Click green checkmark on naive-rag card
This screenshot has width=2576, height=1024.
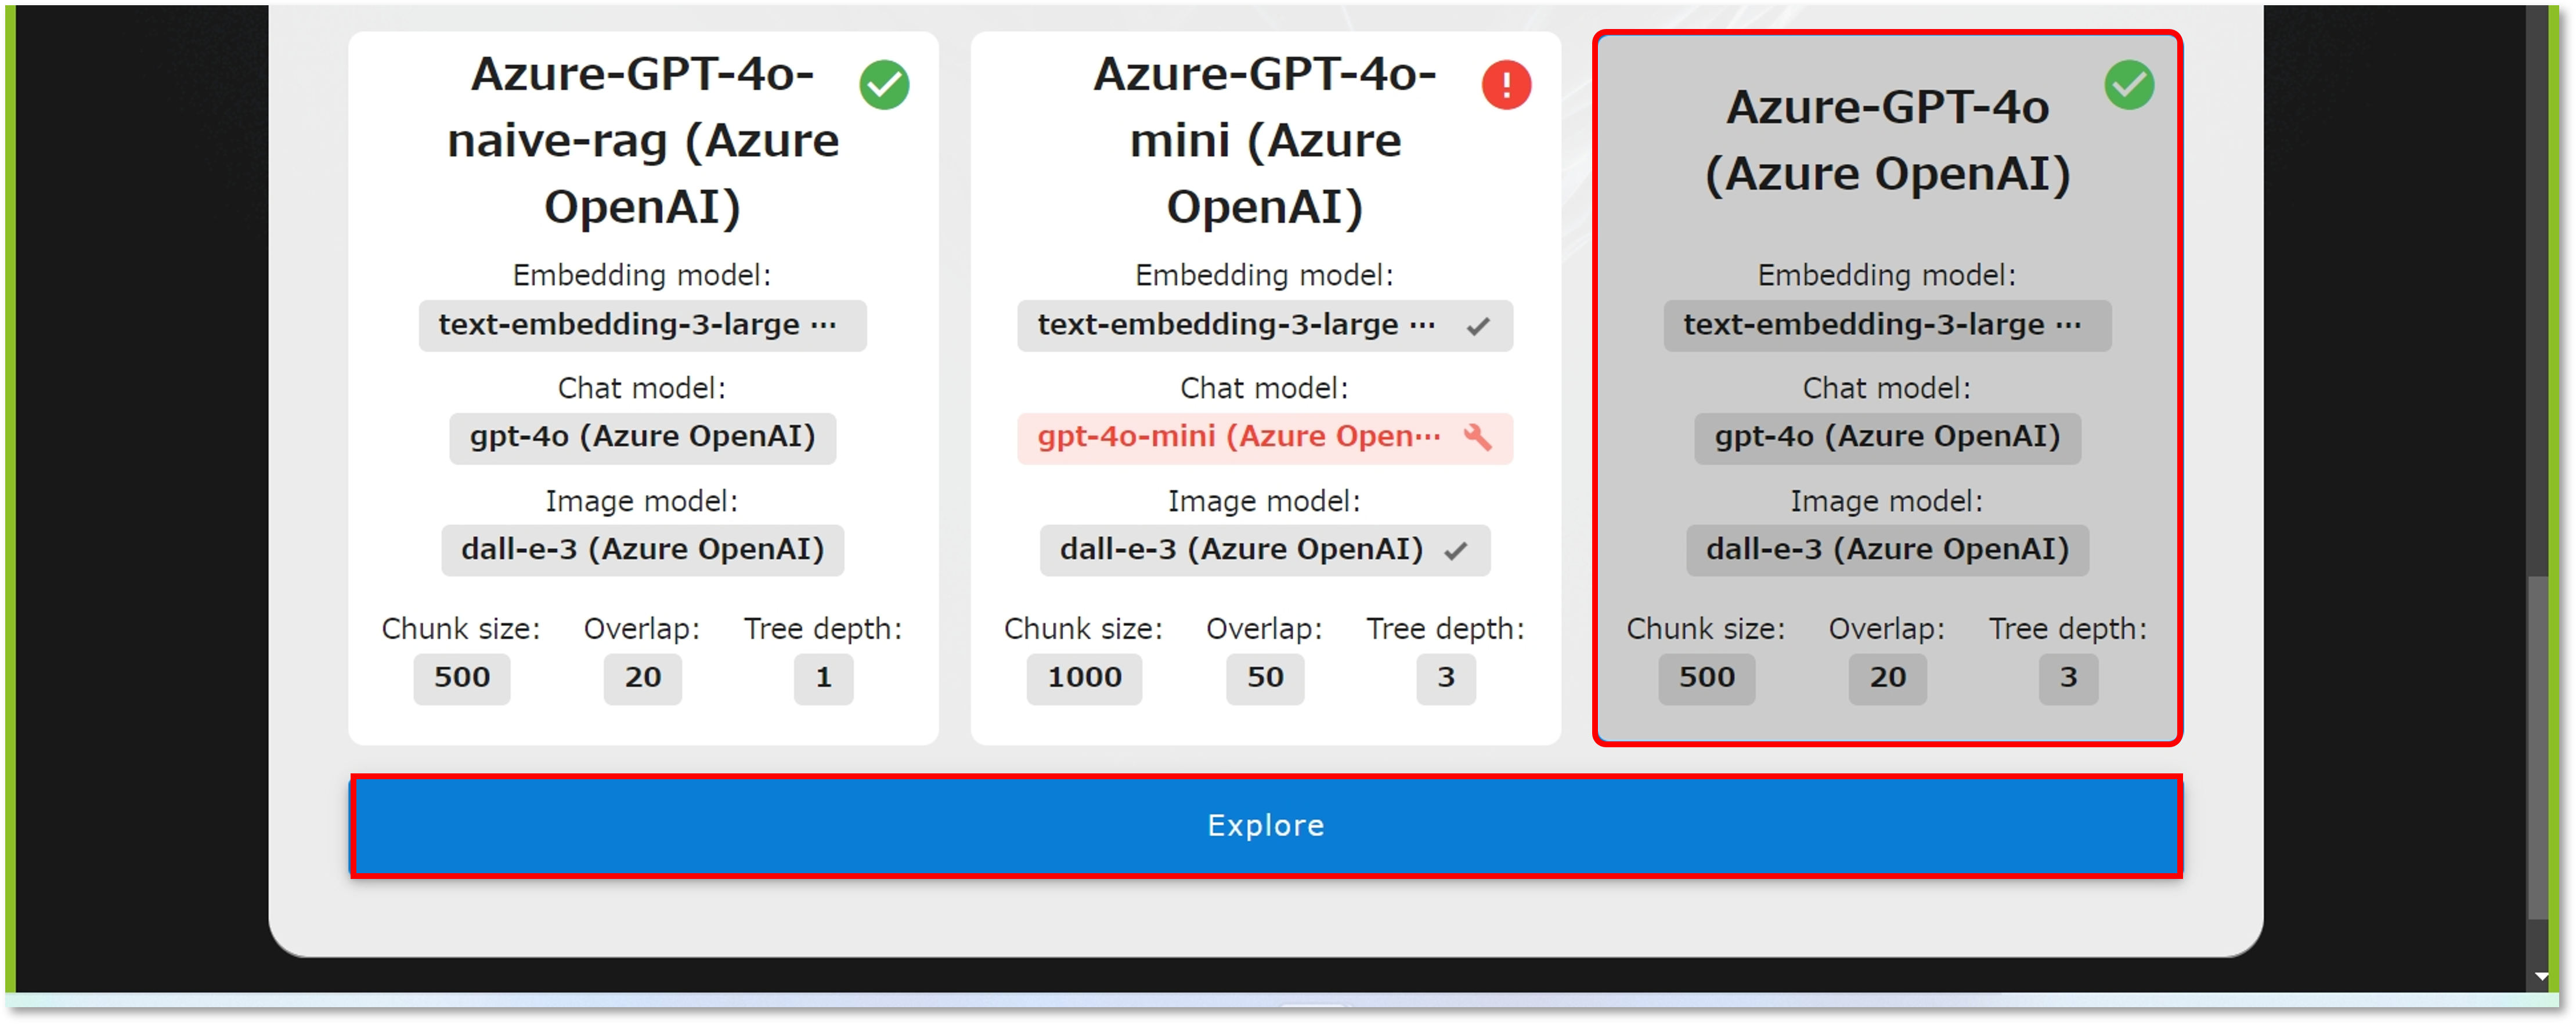[x=884, y=85]
